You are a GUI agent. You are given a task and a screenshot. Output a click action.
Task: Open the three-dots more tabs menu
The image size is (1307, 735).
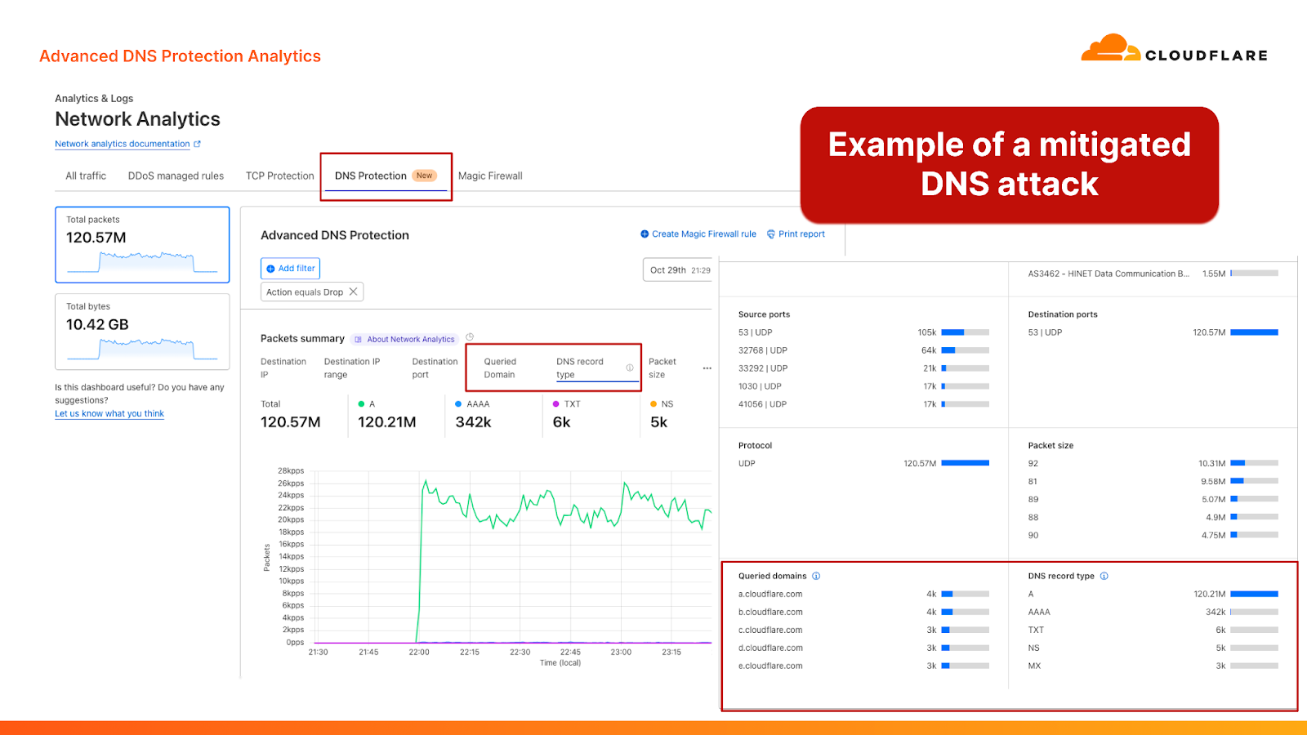point(707,368)
